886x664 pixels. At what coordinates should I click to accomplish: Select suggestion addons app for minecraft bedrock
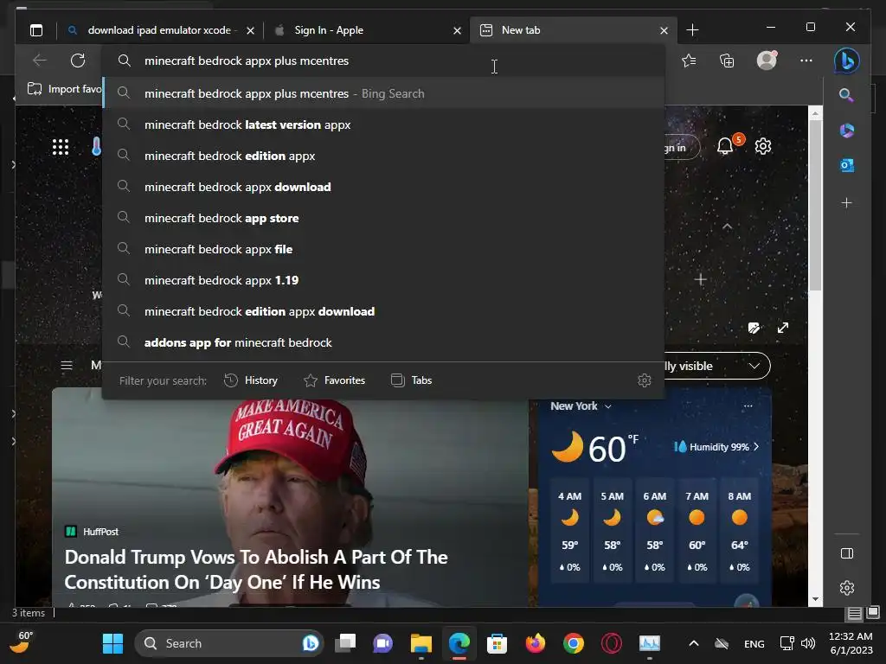pos(383,342)
